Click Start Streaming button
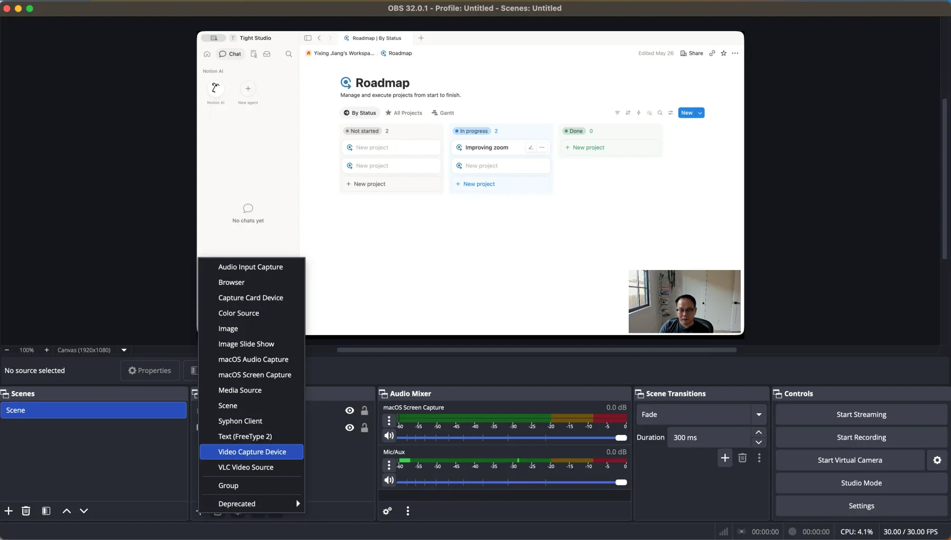Viewport: 951px width, 540px height. pyautogui.click(x=861, y=415)
